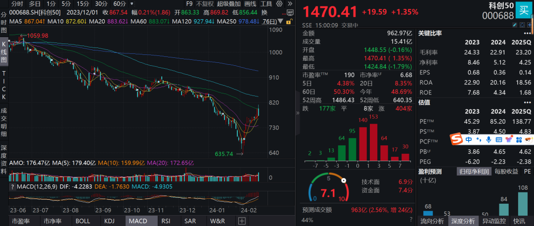Open 快讯 bottom tab
This screenshot has width=534, height=226.
tap(519, 221)
